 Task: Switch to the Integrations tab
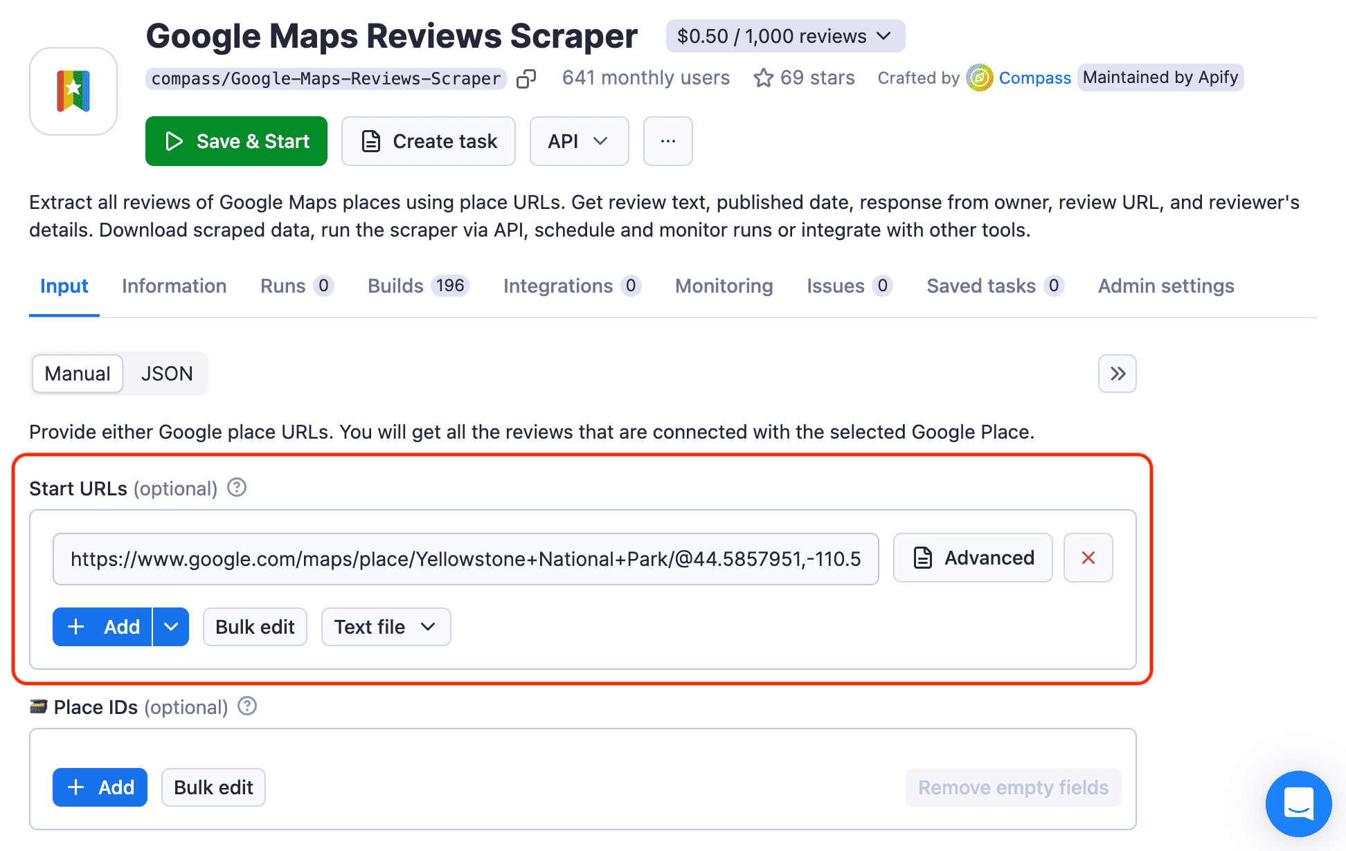572,286
